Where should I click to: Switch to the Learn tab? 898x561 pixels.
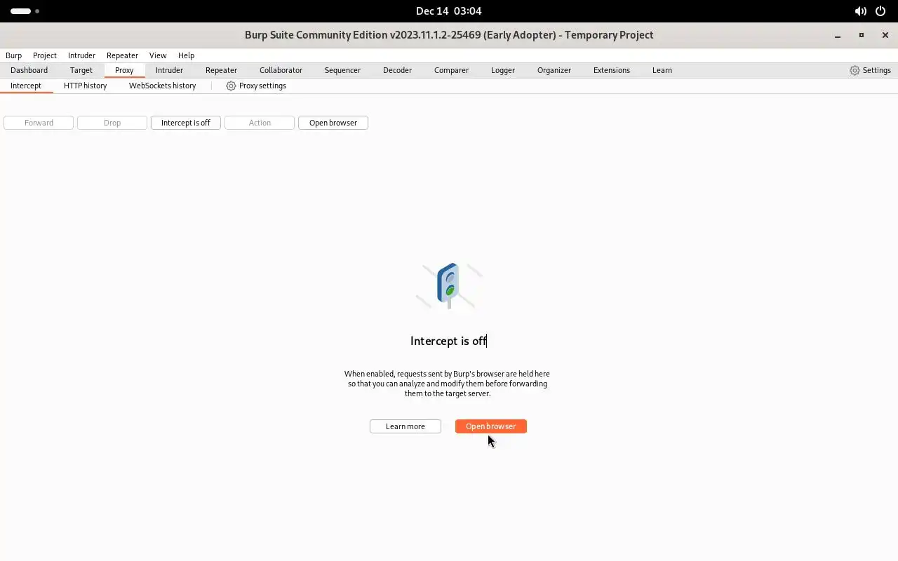click(x=662, y=70)
